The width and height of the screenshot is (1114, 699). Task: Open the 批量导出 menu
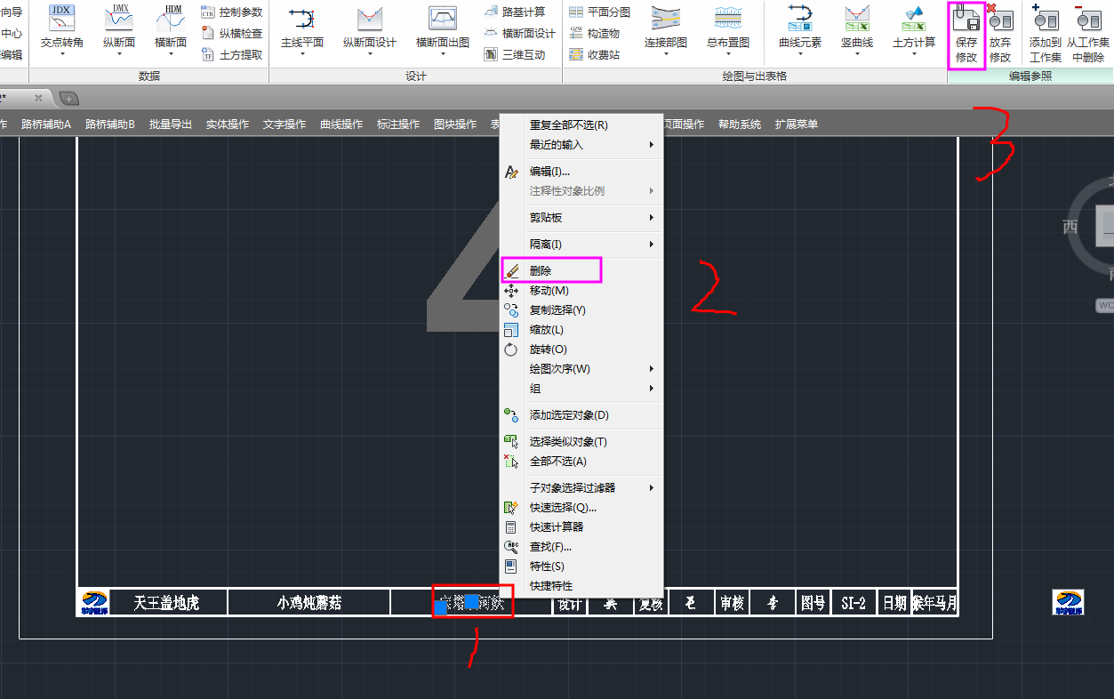(x=171, y=125)
